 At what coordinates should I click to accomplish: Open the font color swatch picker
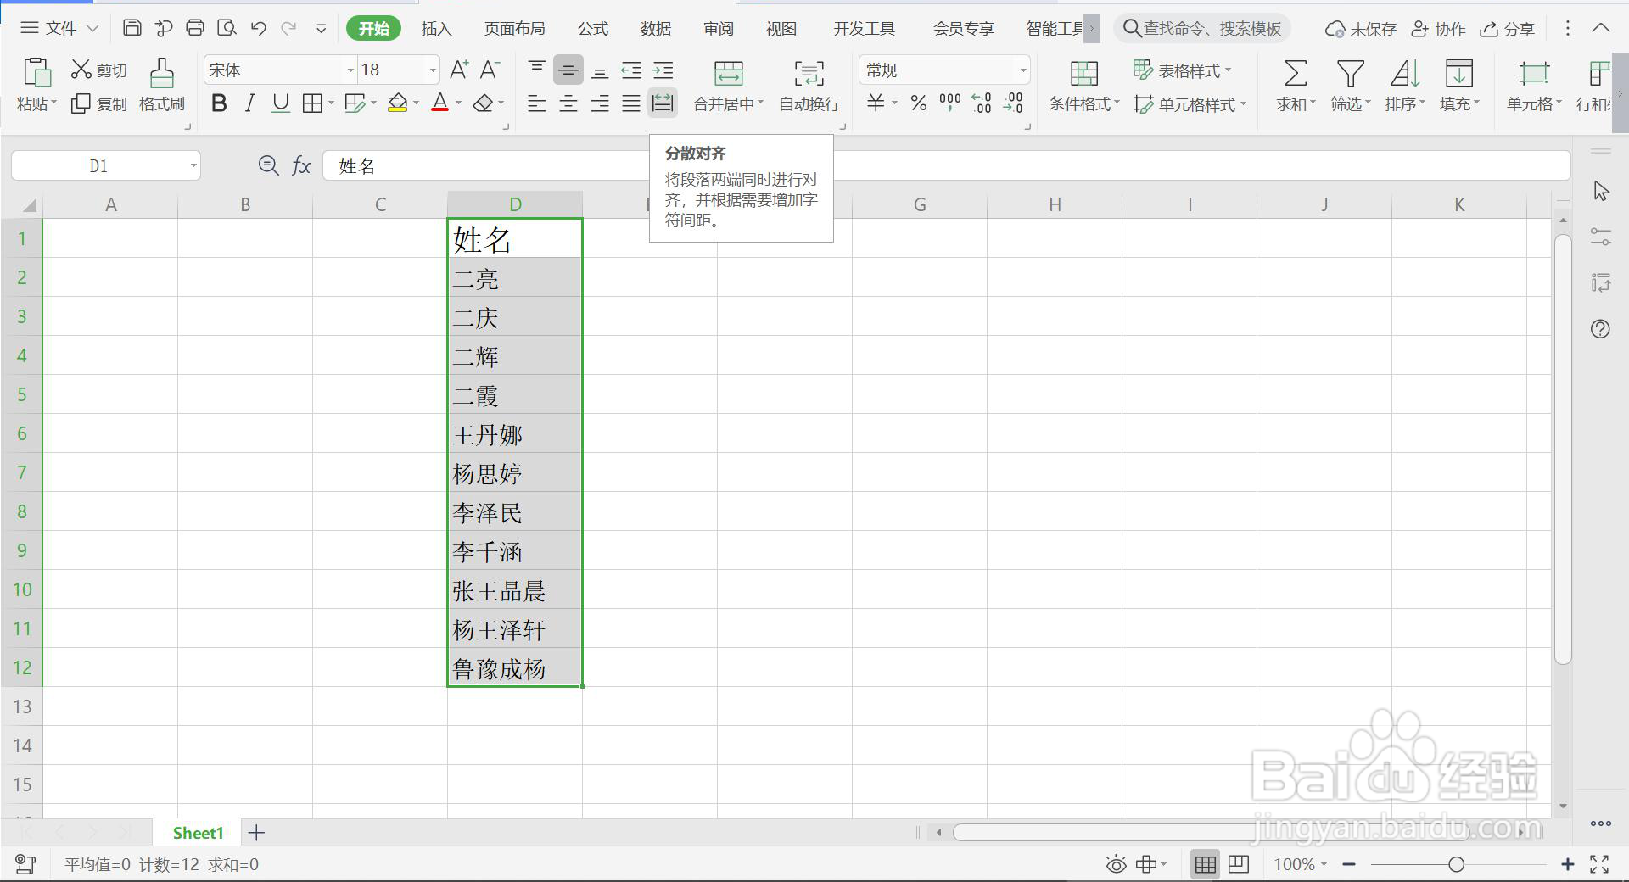click(x=458, y=103)
